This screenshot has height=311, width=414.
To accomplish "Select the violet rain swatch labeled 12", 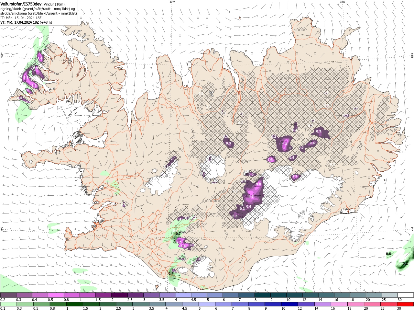I will 306,304.
